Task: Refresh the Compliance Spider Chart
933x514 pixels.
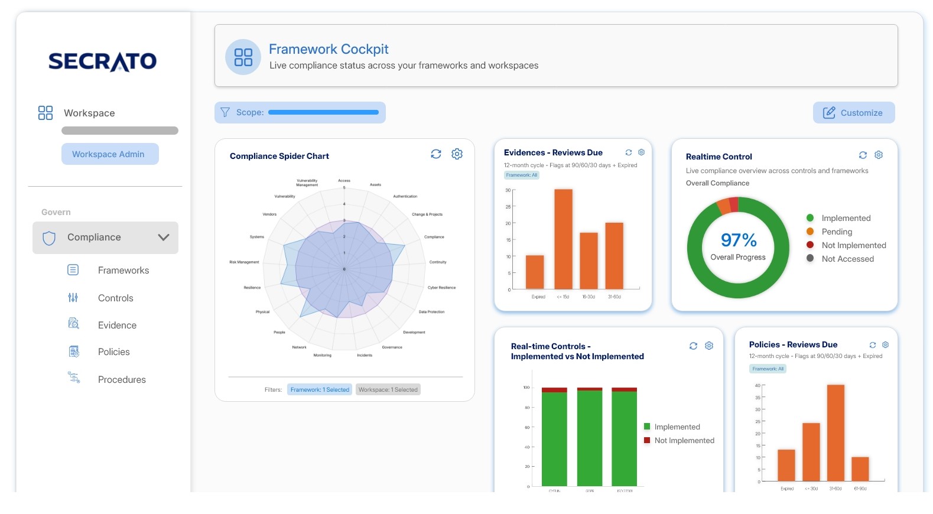Action: 436,154
